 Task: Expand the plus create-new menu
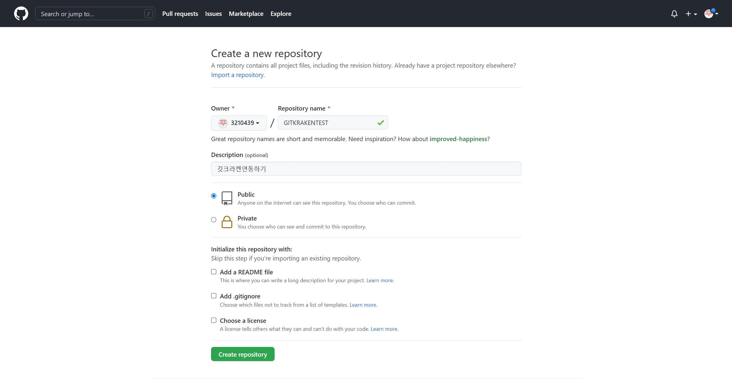[691, 14]
